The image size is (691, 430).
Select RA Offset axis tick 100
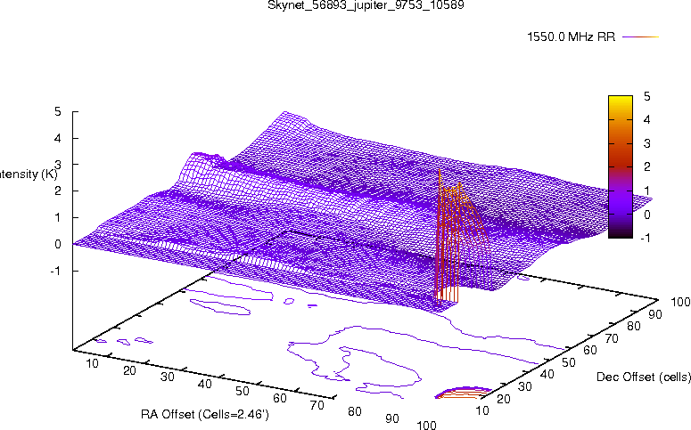(x=426, y=425)
